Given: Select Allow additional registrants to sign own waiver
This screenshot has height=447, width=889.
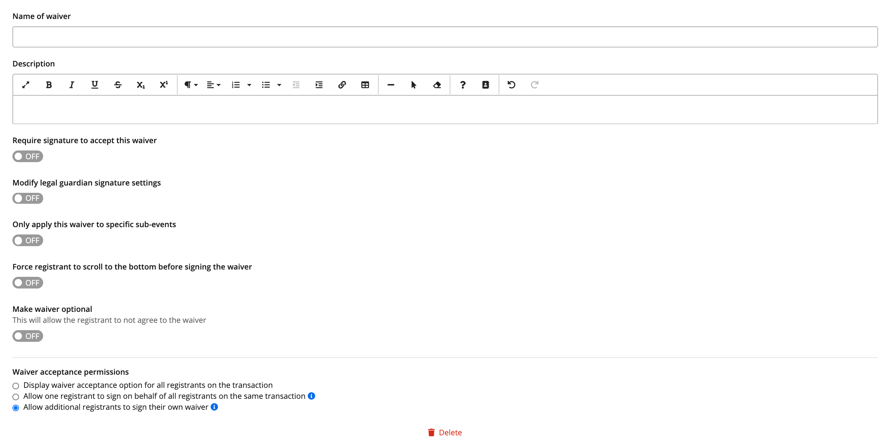Looking at the screenshot, I should [16, 408].
